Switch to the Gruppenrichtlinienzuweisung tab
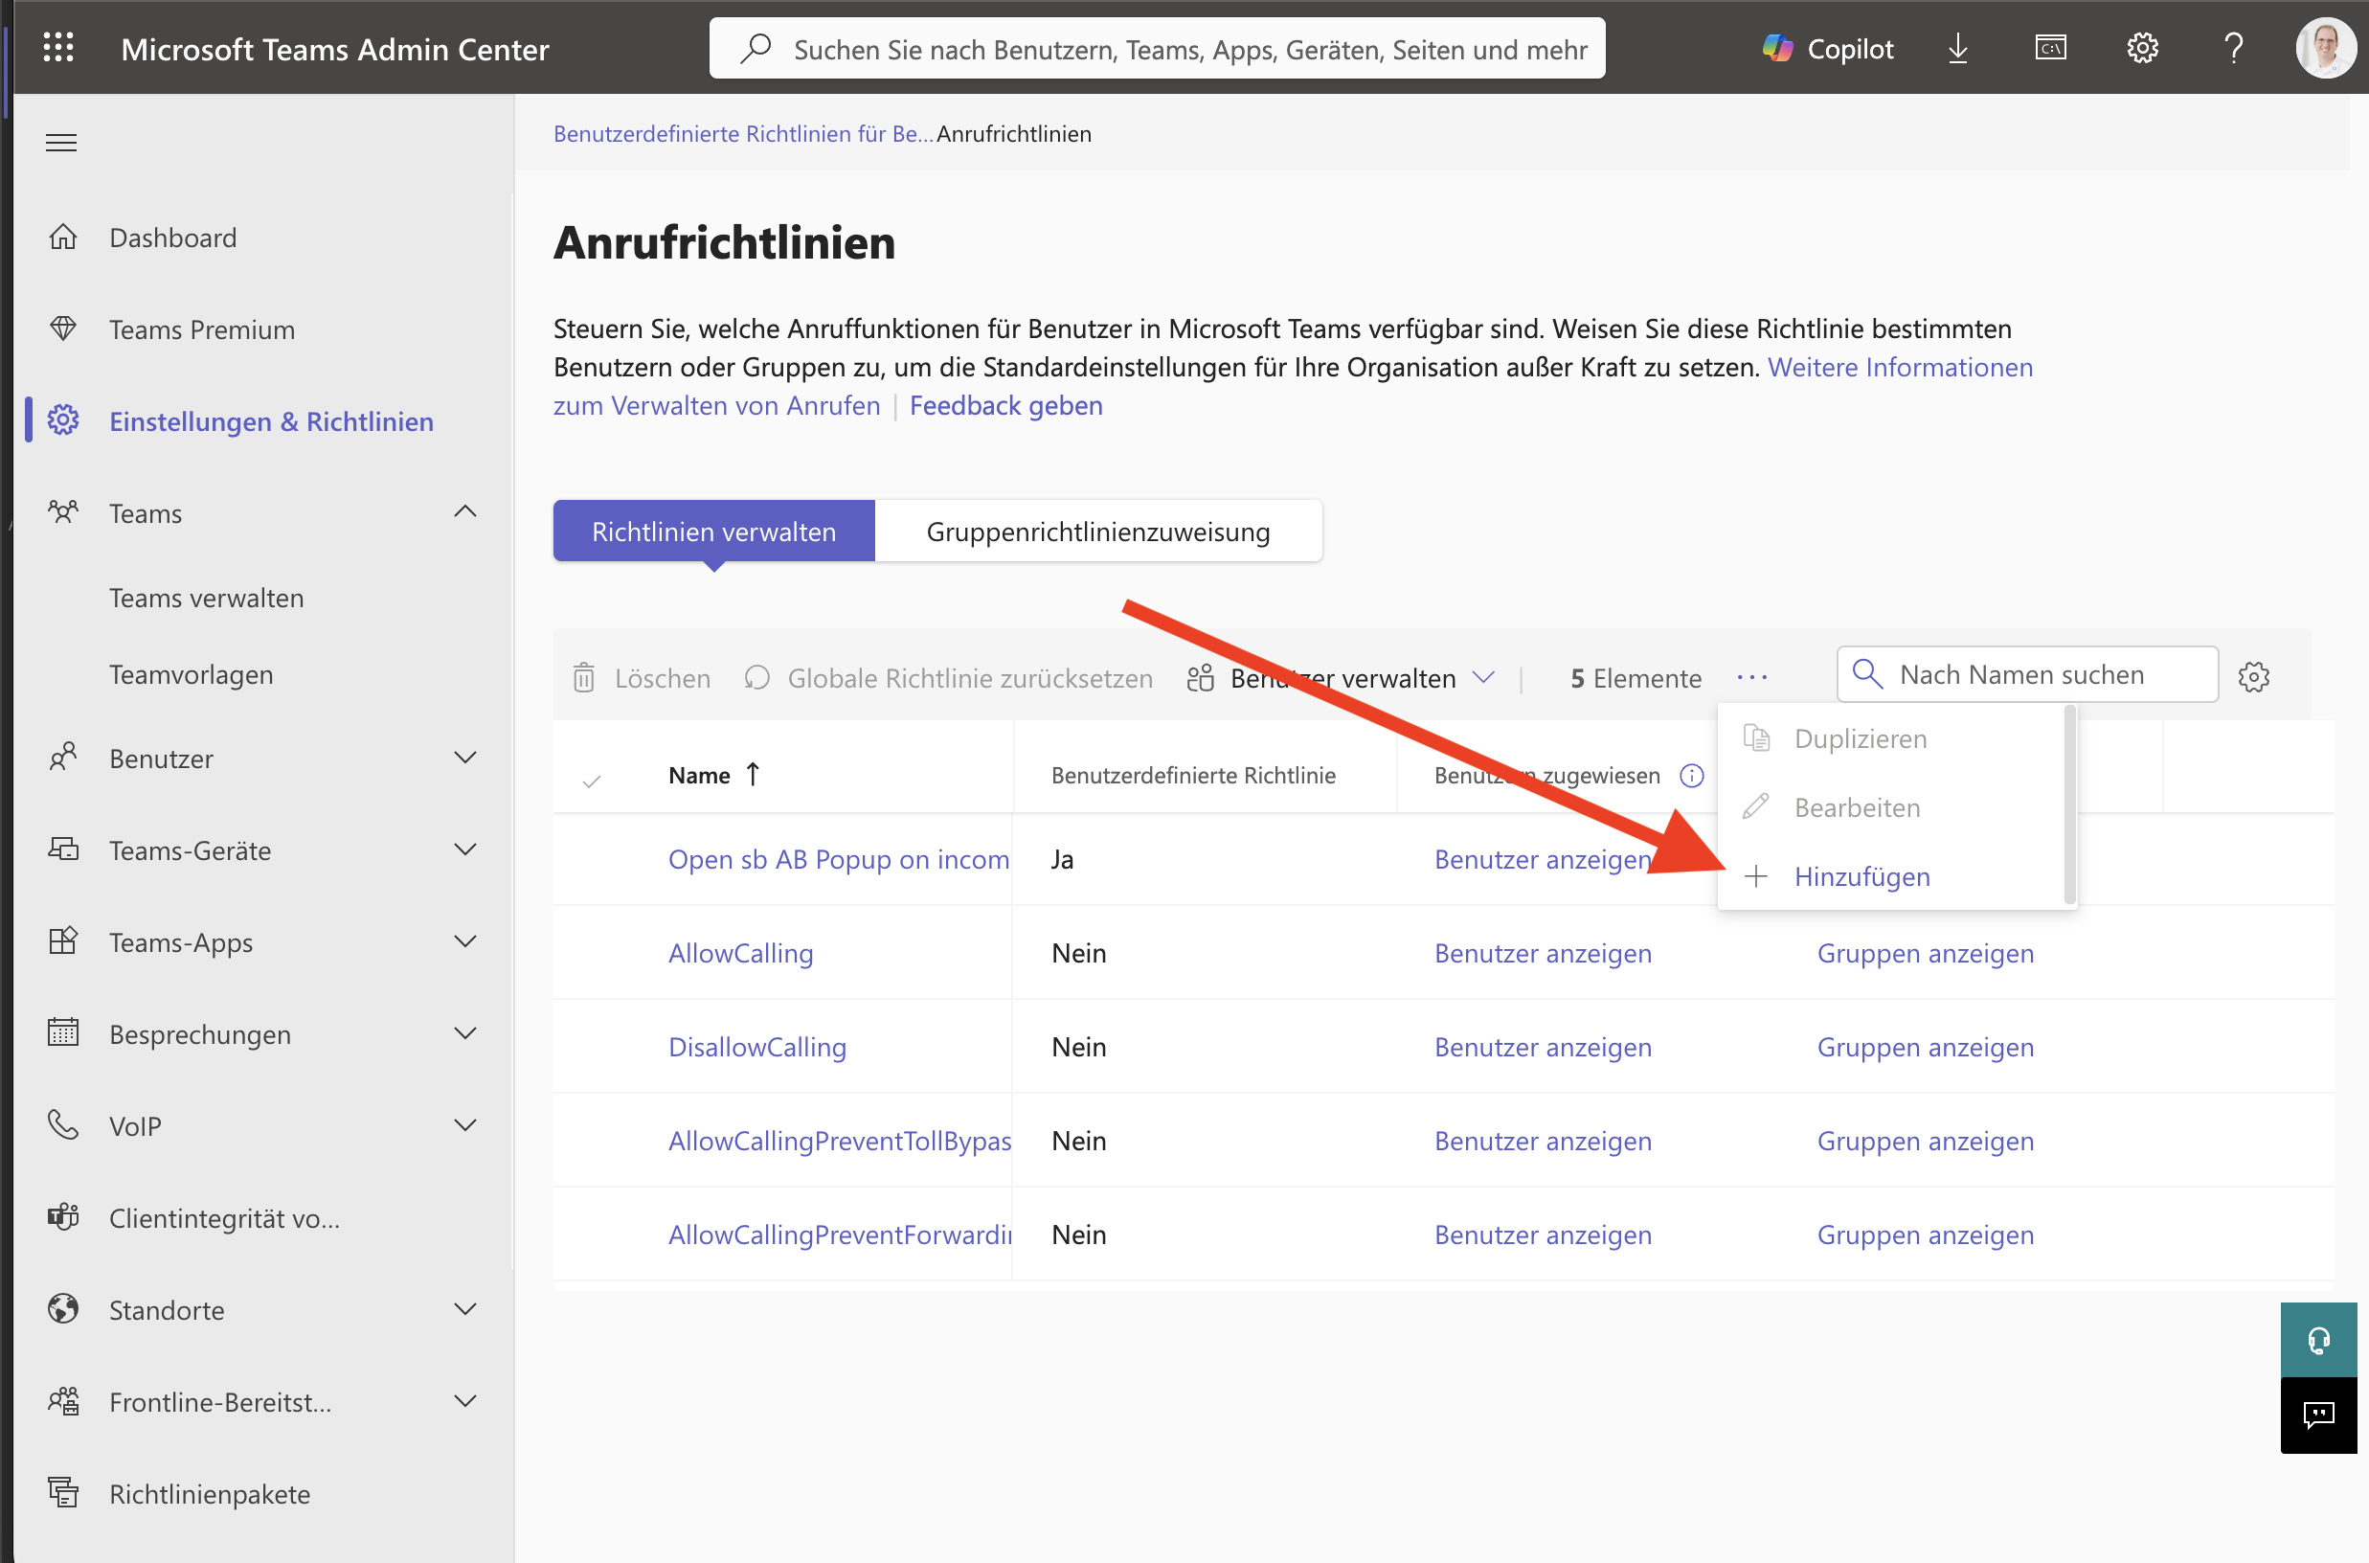The height and width of the screenshot is (1563, 2369). click(1097, 532)
